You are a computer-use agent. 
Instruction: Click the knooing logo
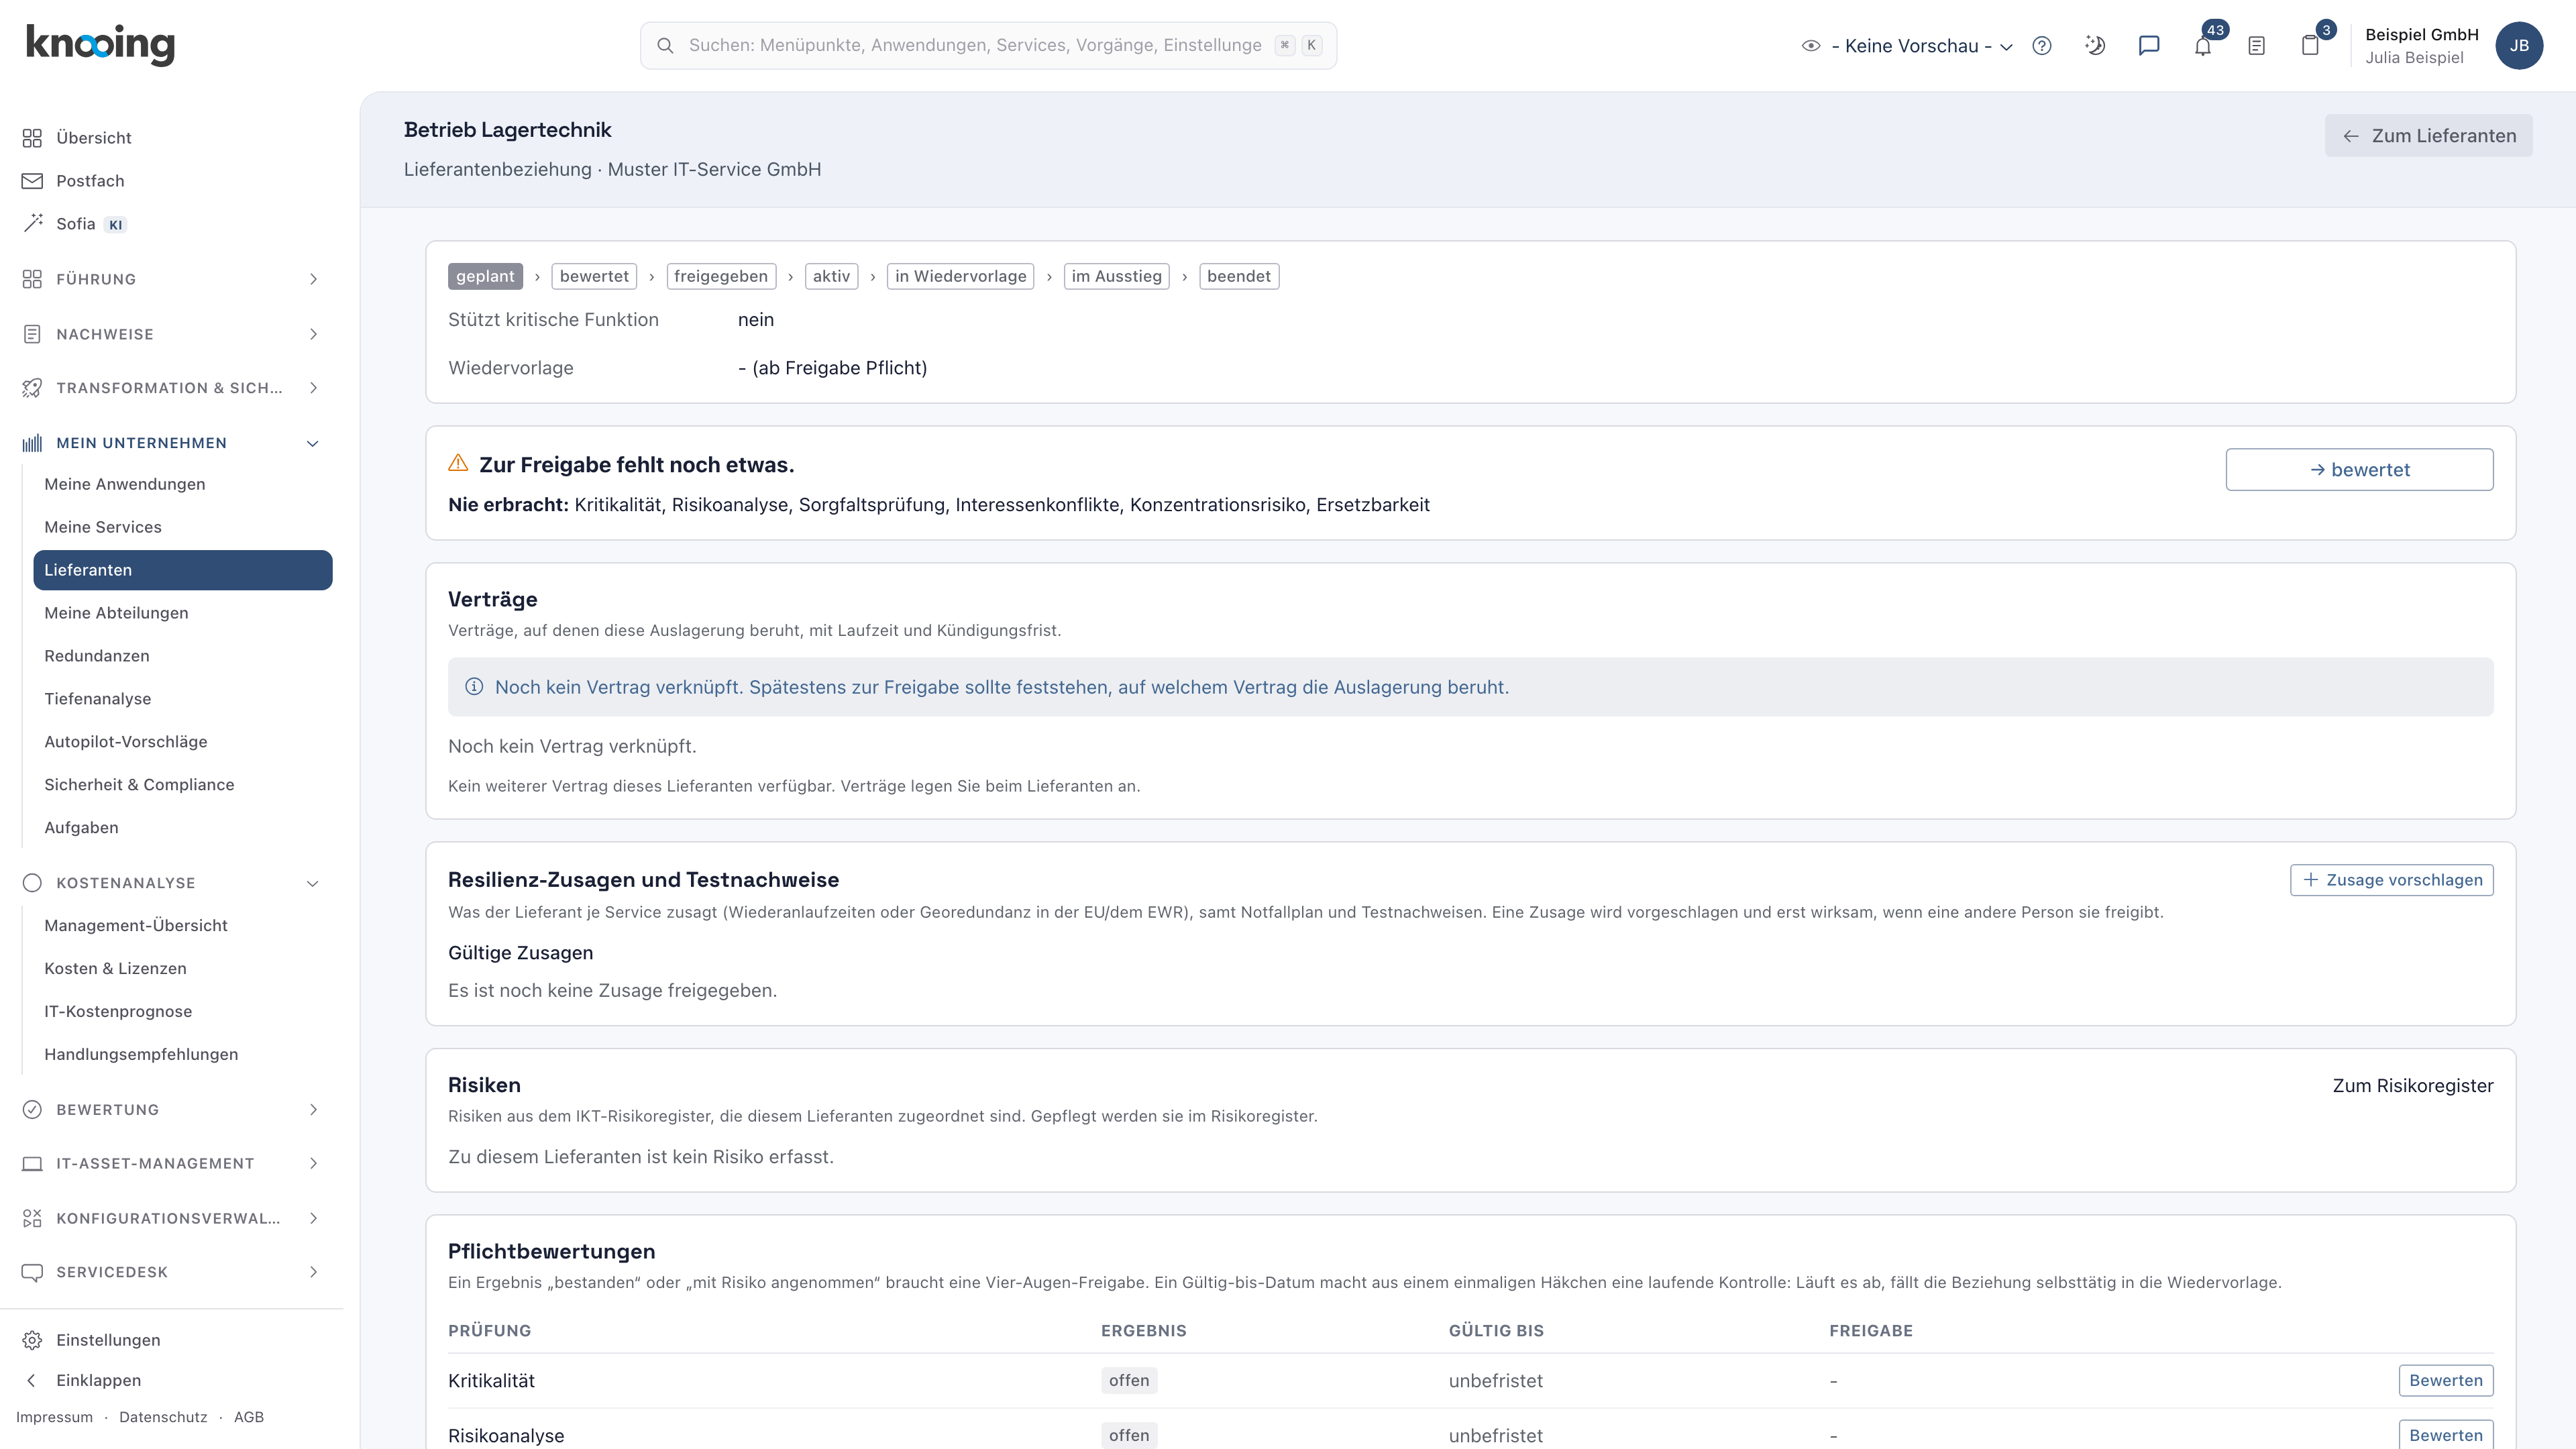100,45
